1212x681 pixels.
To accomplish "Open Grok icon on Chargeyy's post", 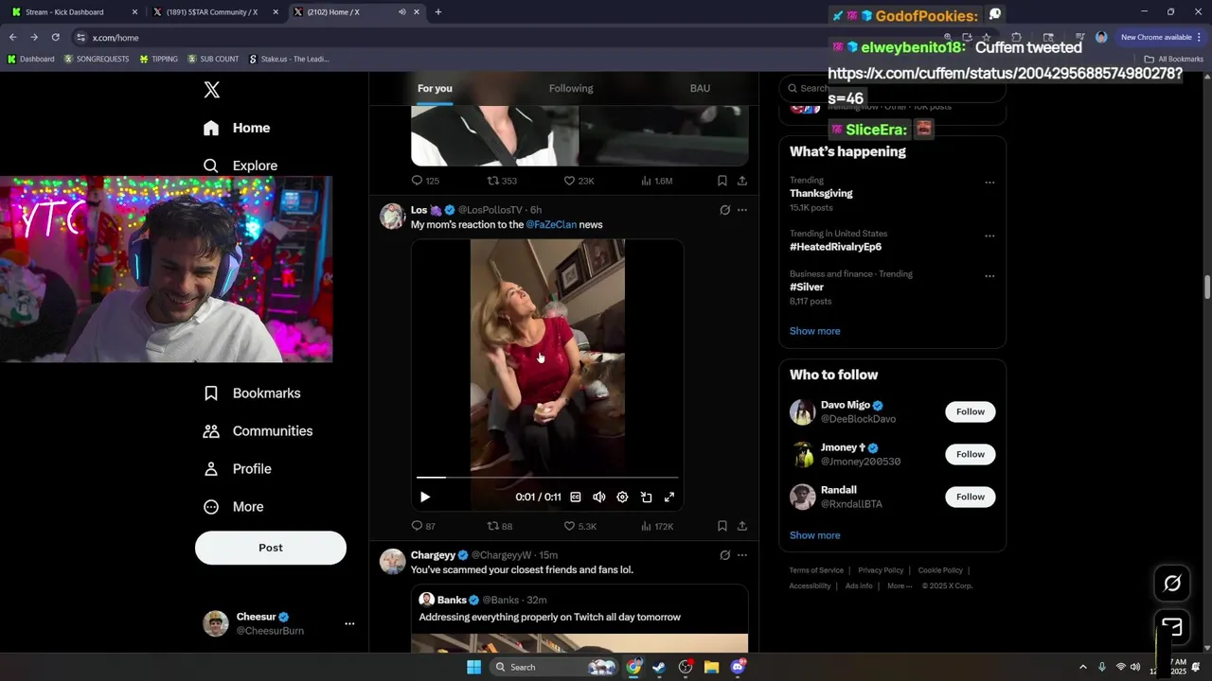I will 724,555.
